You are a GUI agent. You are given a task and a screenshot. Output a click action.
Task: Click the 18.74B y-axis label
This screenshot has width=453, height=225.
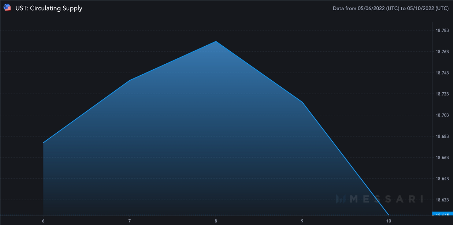point(442,73)
